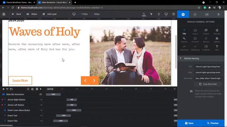Open the responsive device preview icon

point(166,14)
